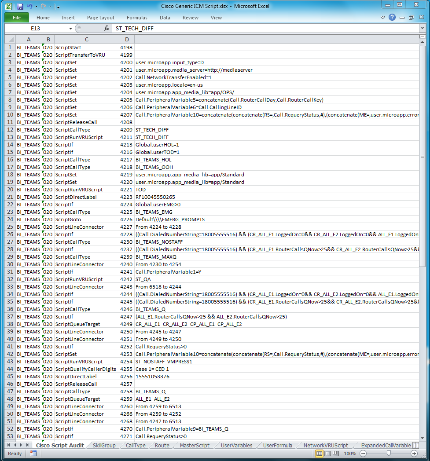430x461 pixels.
Task: Open the MasterScript sheet tab
Action: 195,446
